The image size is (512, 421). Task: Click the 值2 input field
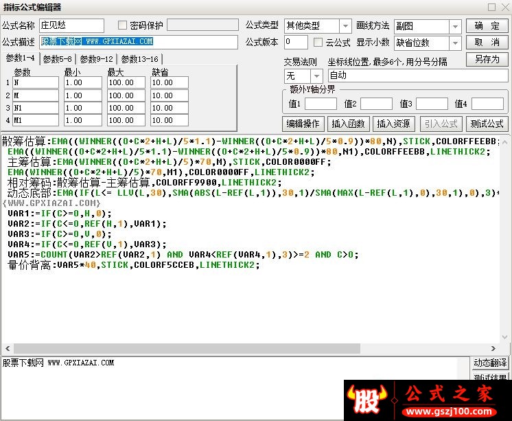tap(376, 104)
